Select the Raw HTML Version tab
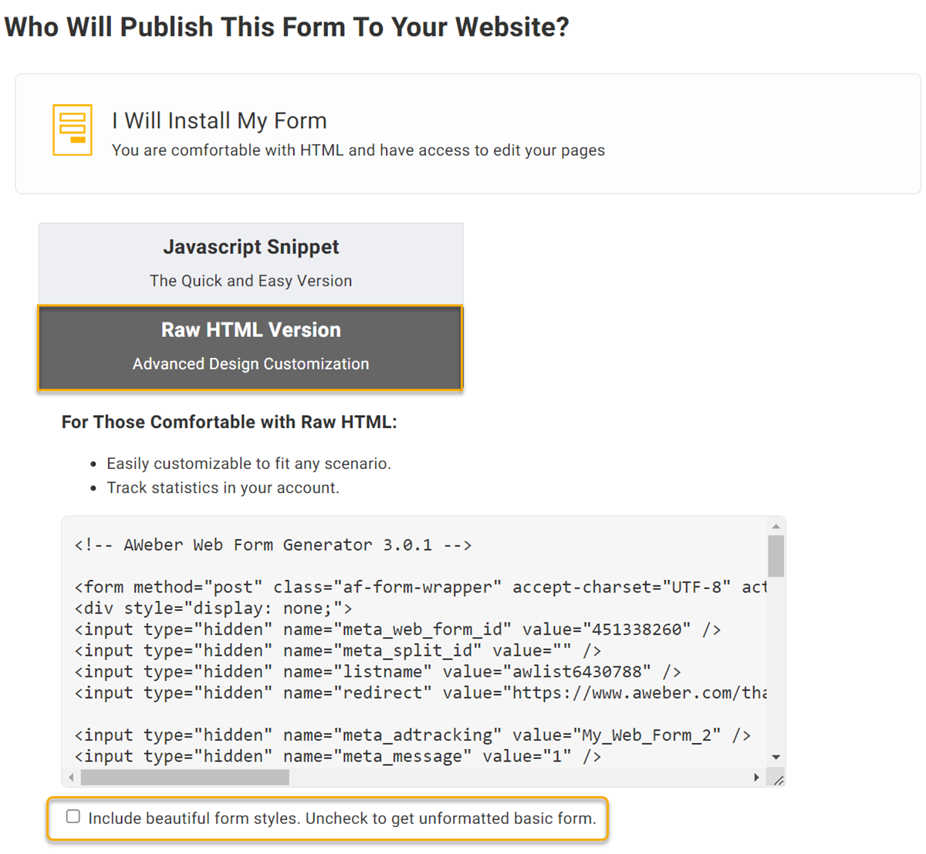This screenshot has width=926, height=854. (x=251, y=330)
